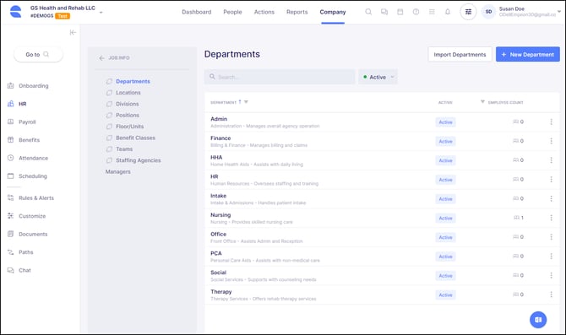Screen dimensions: 566x335
Task: Open the blue floating help widget button
Action: 538,320
